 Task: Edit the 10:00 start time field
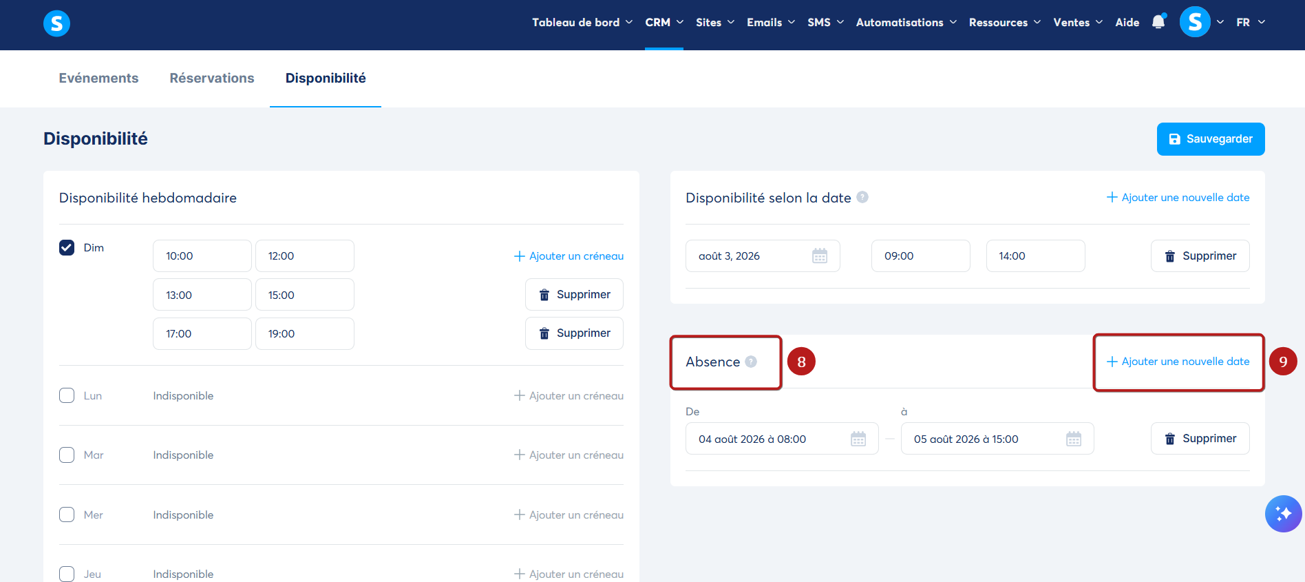(202, 256)
